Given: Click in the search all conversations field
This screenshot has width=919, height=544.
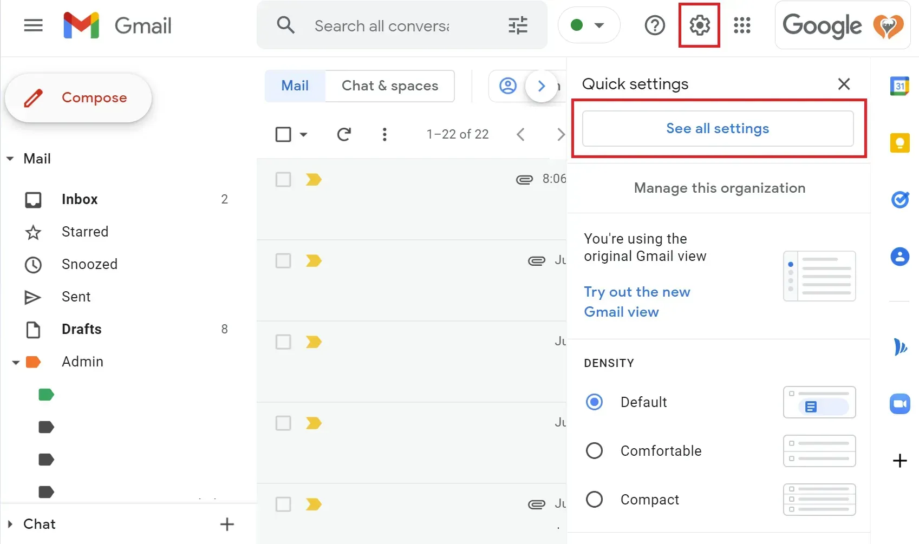Looking at the screenshot, I should (x=382, y=25).
